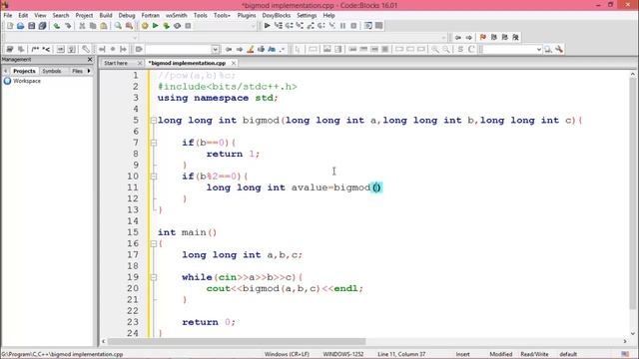Click the New file icon
The width and height of the screenshot is (639, 359).
click(x=10, y=26)
